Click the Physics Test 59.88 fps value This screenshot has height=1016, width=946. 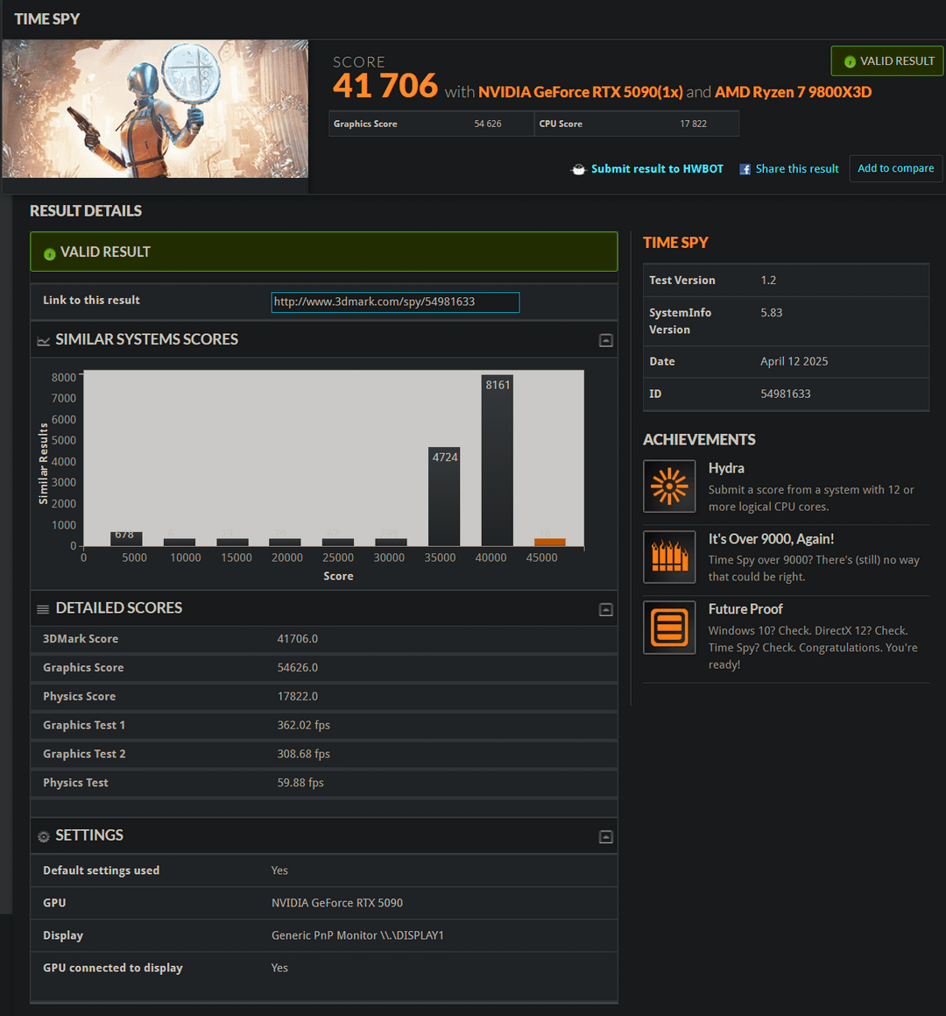(x=300, y=783)
